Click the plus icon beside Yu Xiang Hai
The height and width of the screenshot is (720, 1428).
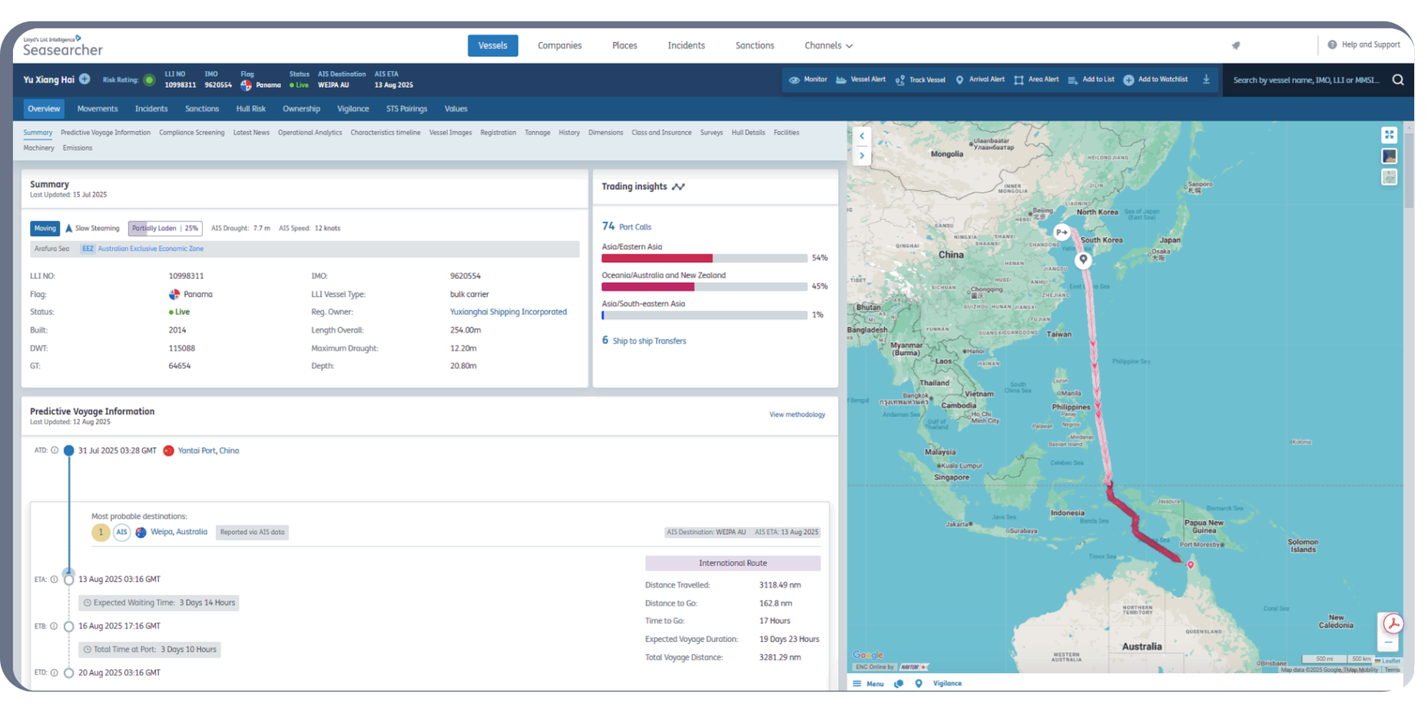[84, 79]
